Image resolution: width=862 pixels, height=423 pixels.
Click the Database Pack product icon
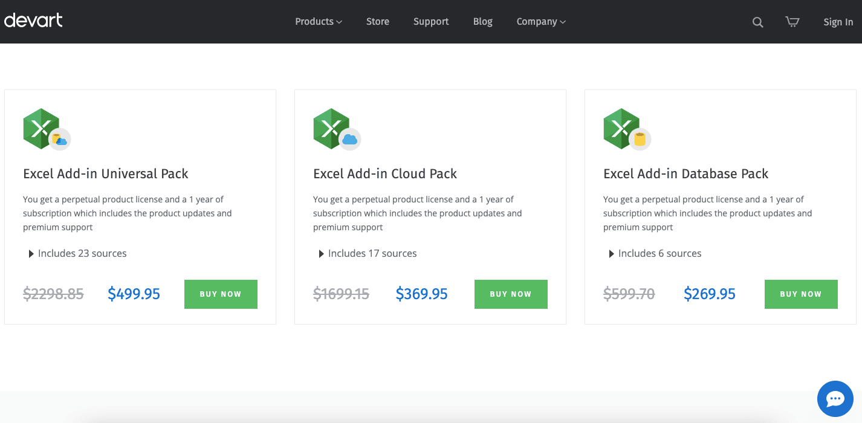pyautogui.click(x=627, y=129)
